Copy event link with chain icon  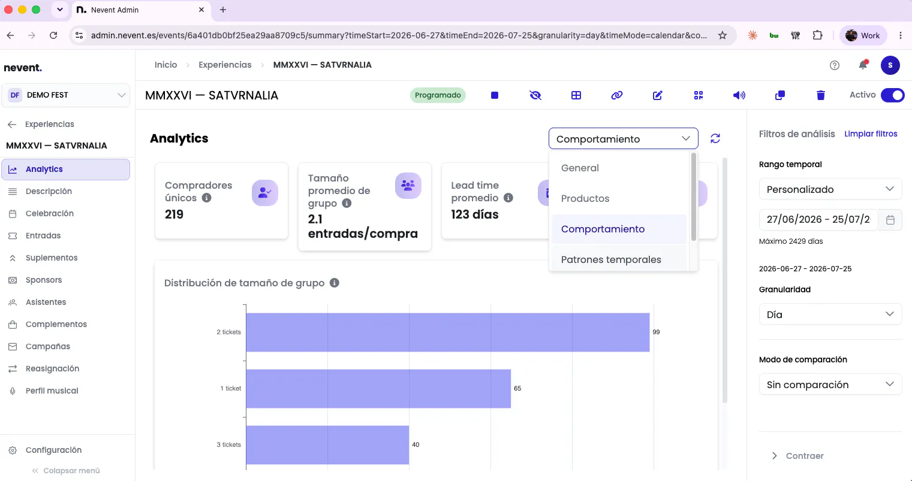[x=617, y=95]
